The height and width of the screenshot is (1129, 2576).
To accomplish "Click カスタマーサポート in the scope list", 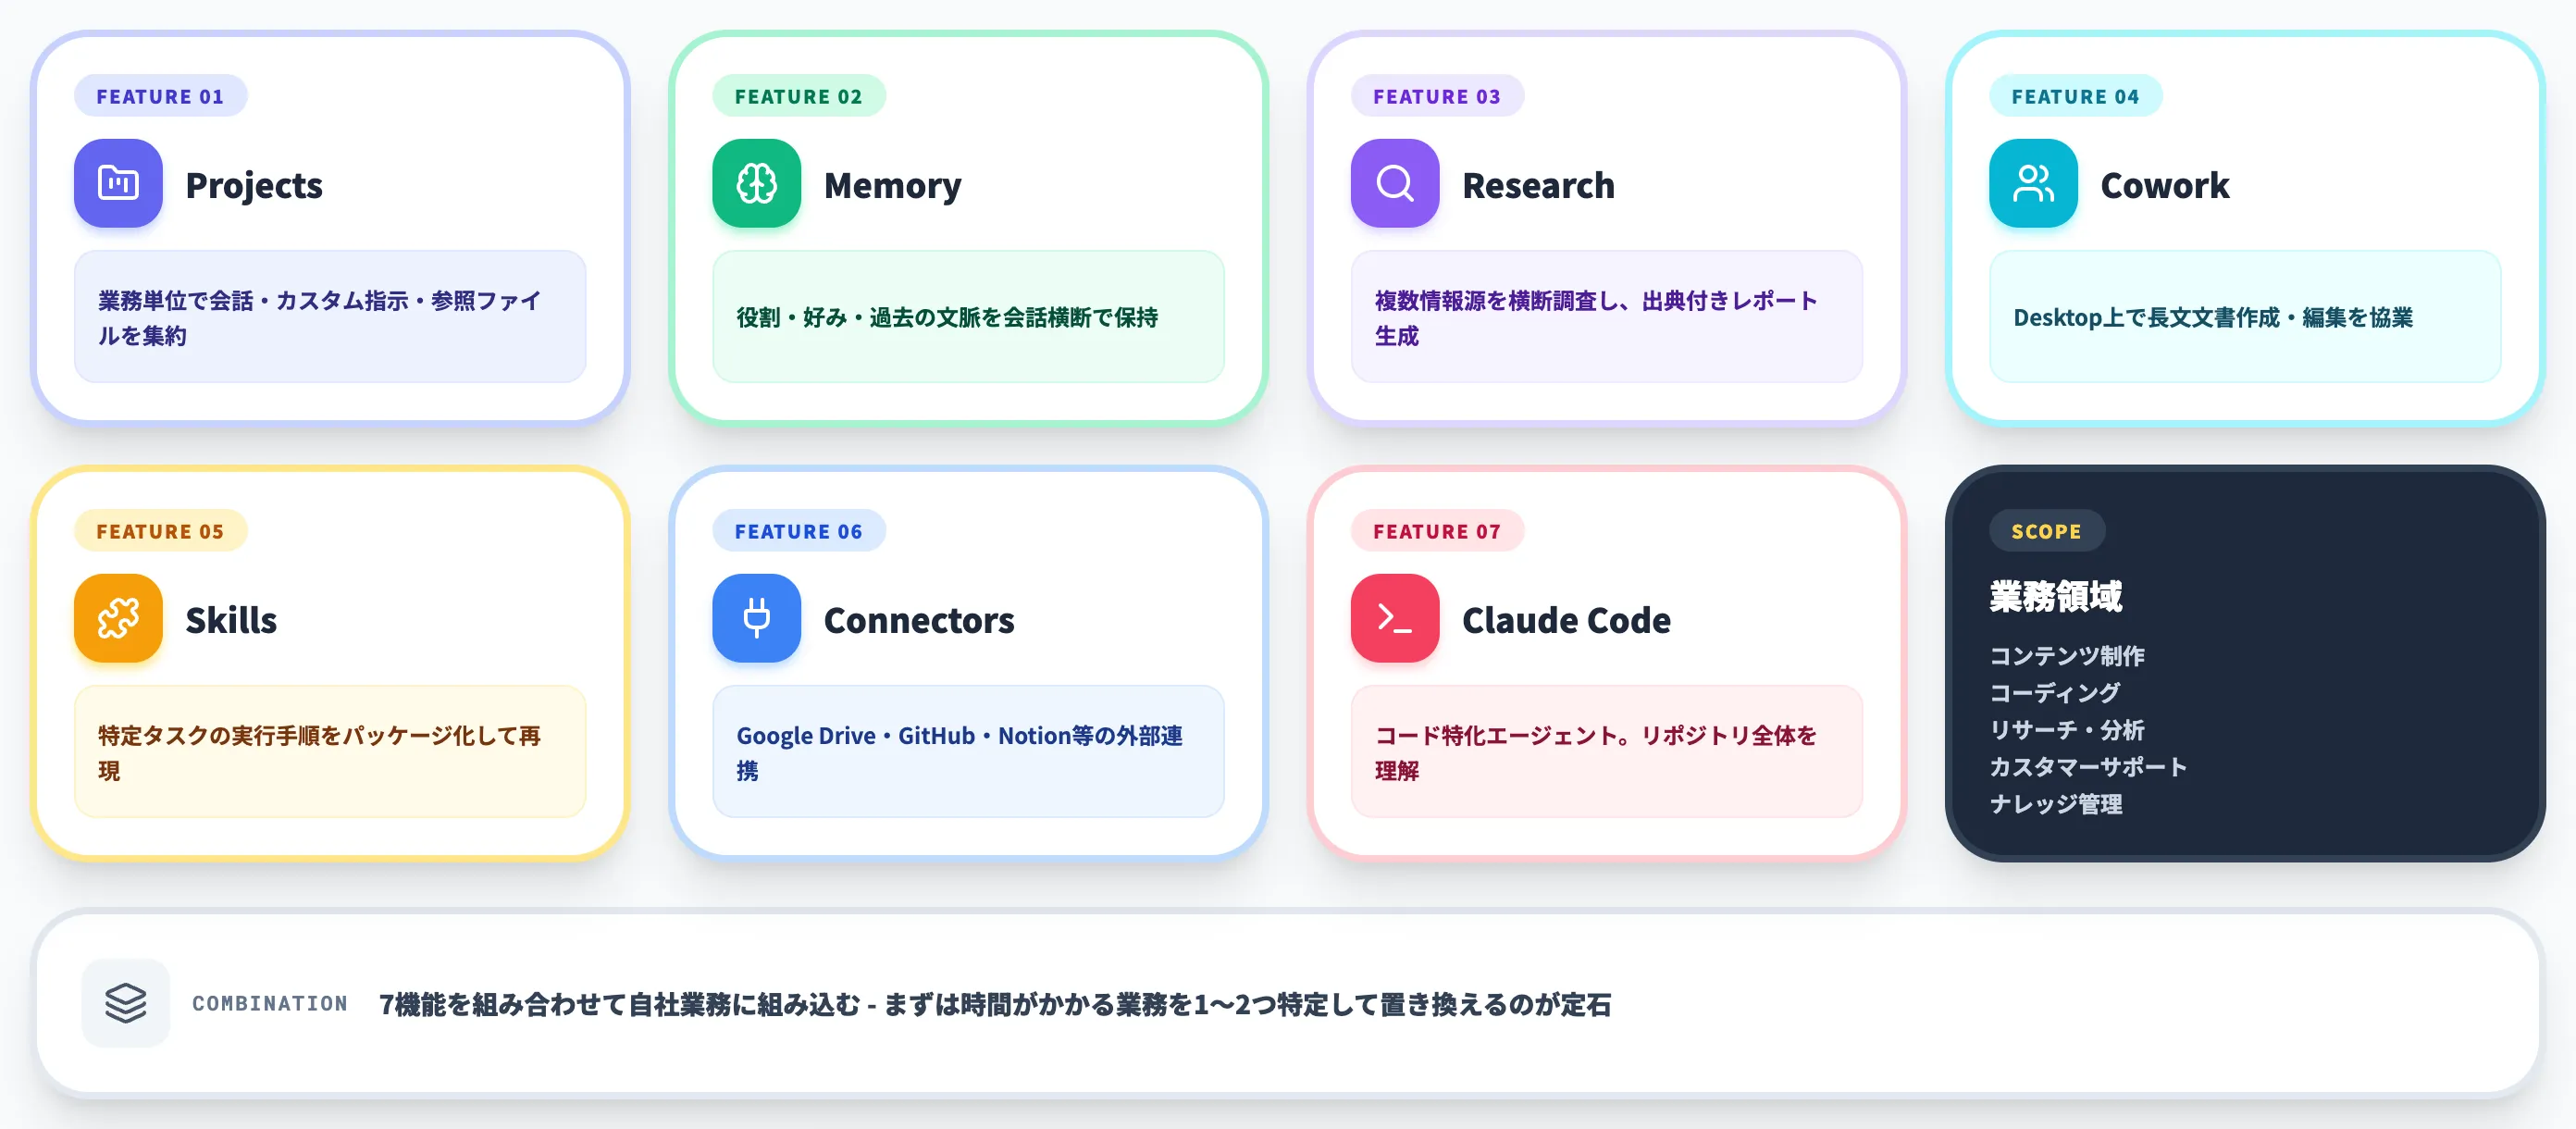I will tap(2088, 766).
